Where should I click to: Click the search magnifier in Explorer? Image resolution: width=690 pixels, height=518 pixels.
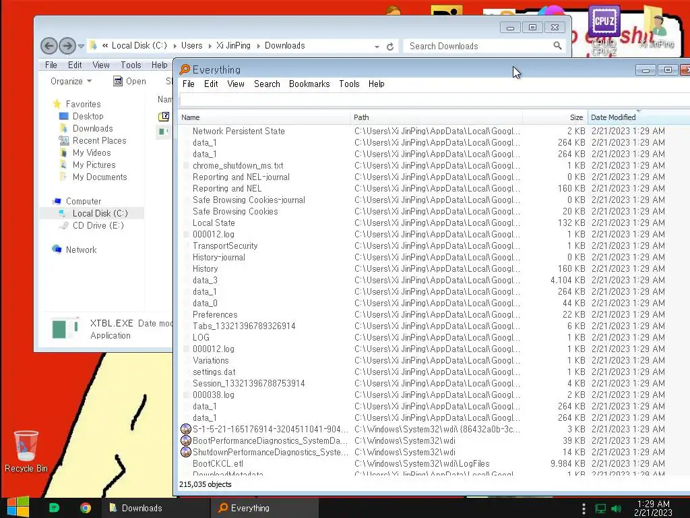click(557, 45)
